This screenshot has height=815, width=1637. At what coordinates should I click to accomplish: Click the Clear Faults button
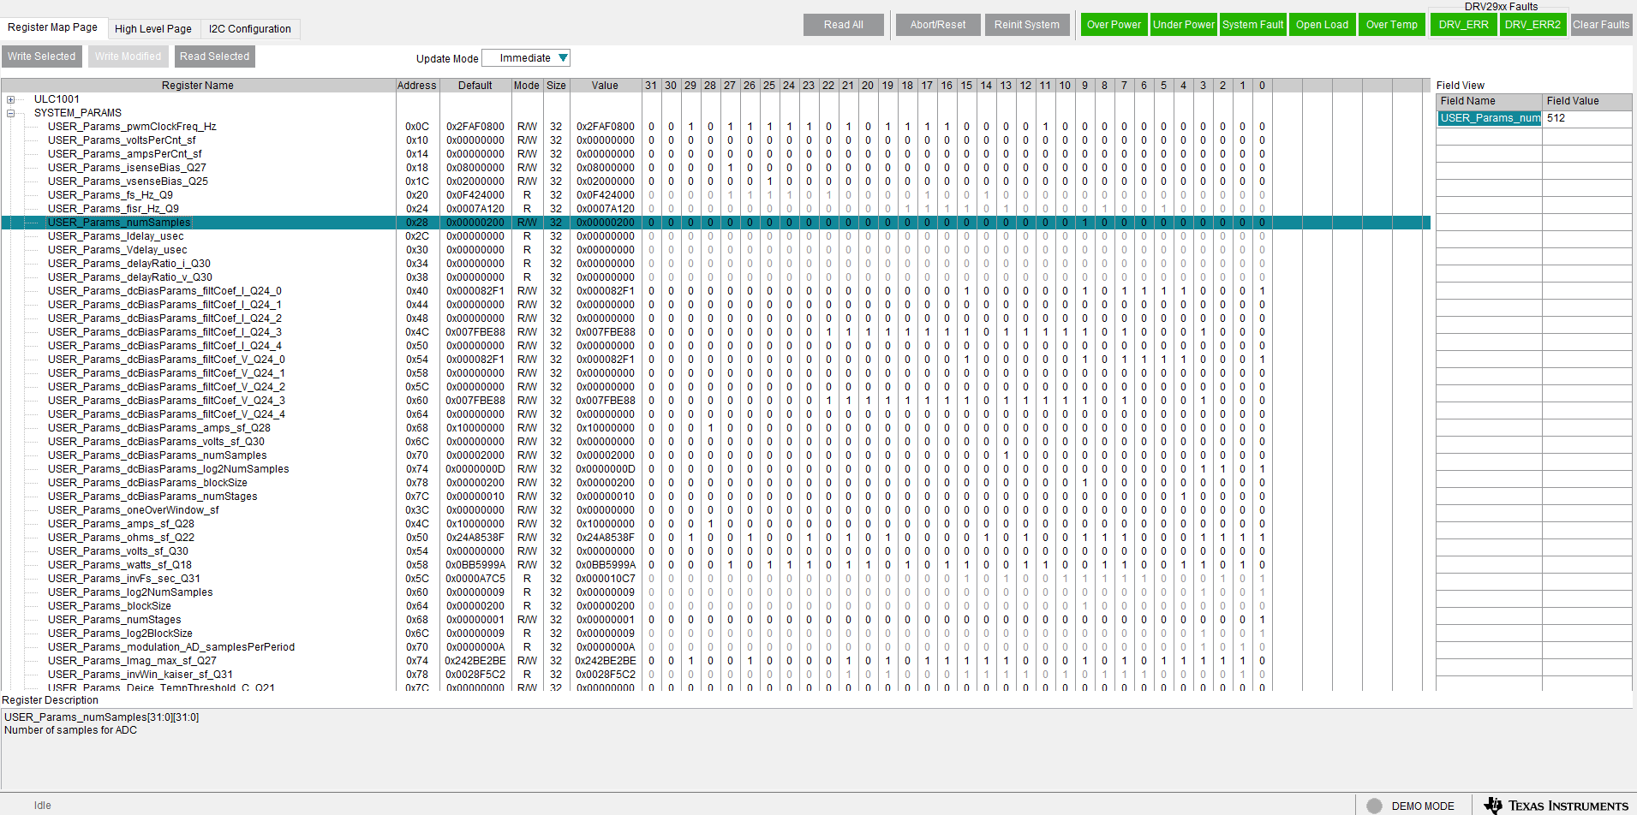pyautogui.click(x=1601, y=24)
